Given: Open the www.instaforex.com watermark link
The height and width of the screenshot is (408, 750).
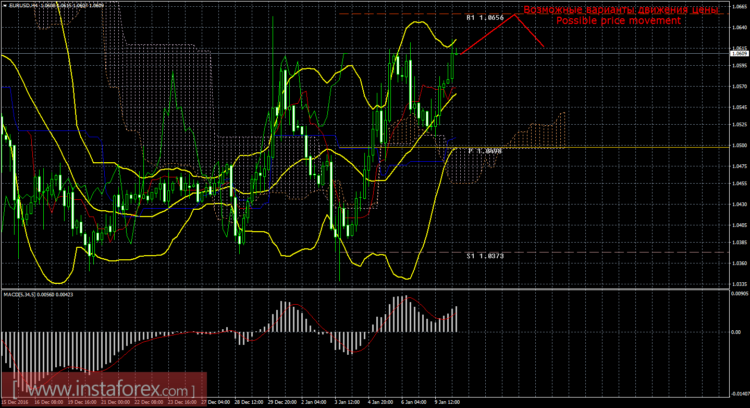Looking at the screenshot, I should click(x=104, y=389).
